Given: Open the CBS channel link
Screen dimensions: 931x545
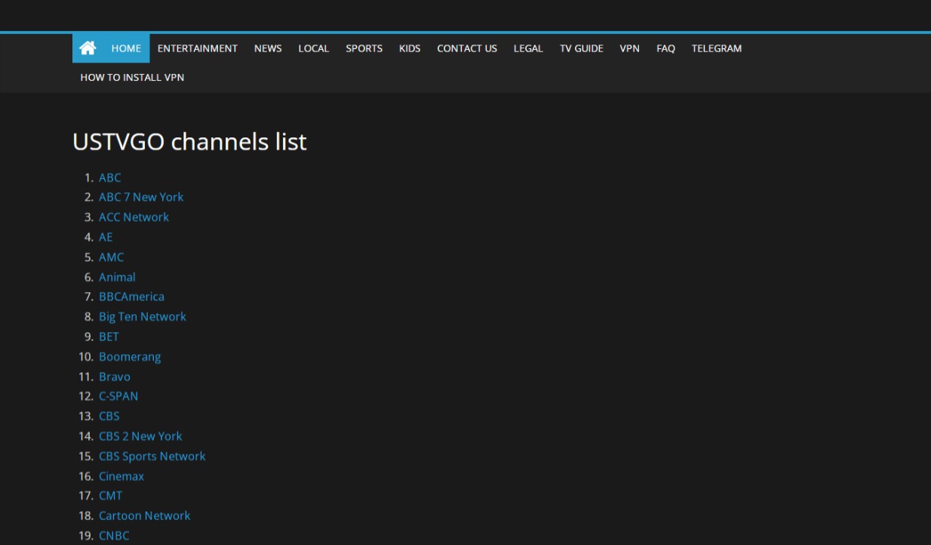Looking at the screenshot, I should 109,417.
